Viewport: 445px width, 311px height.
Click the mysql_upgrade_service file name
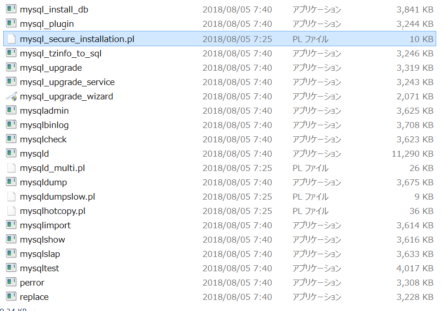[x=67, y=82]
